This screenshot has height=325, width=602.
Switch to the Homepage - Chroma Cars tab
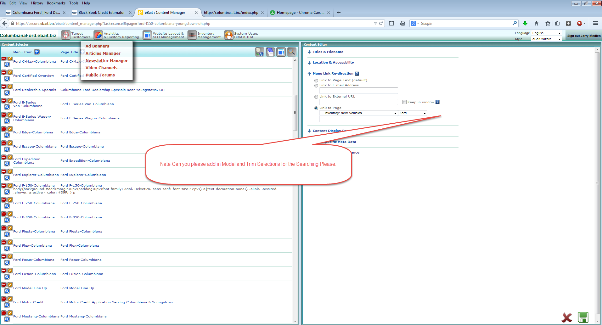(300, 13)
